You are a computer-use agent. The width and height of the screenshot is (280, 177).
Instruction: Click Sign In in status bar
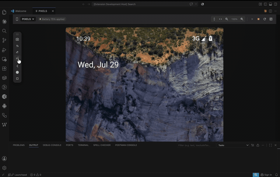[266, 175]
